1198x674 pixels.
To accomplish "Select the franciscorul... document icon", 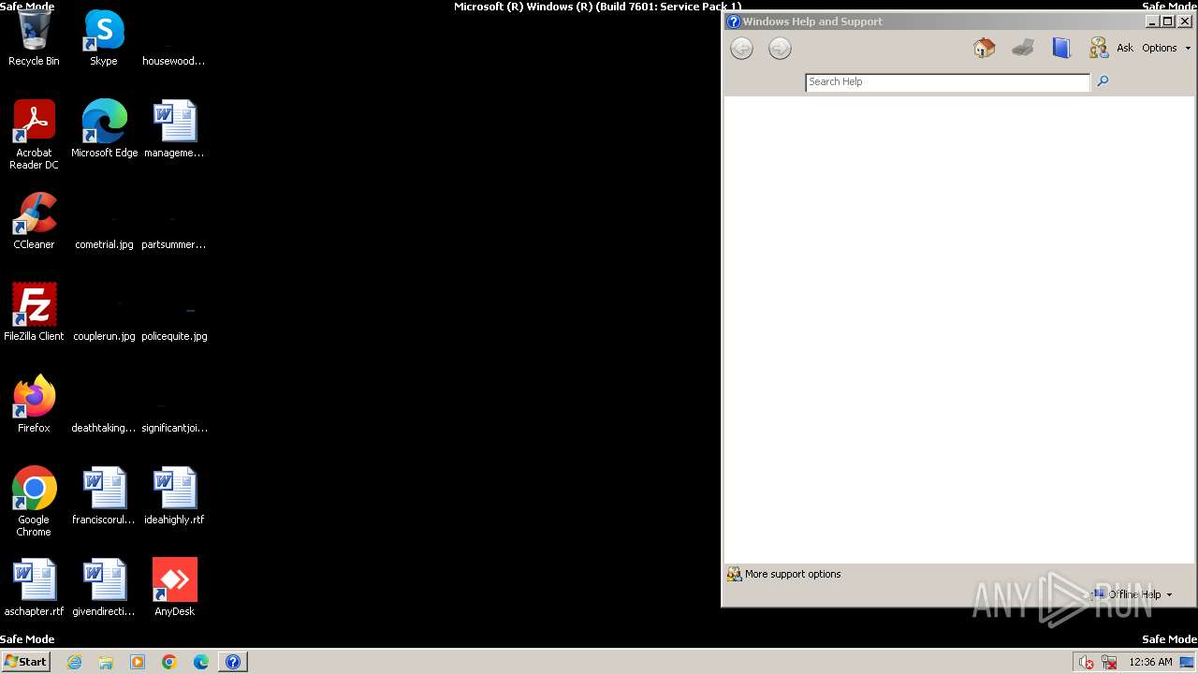I will (x=104, y=496).
